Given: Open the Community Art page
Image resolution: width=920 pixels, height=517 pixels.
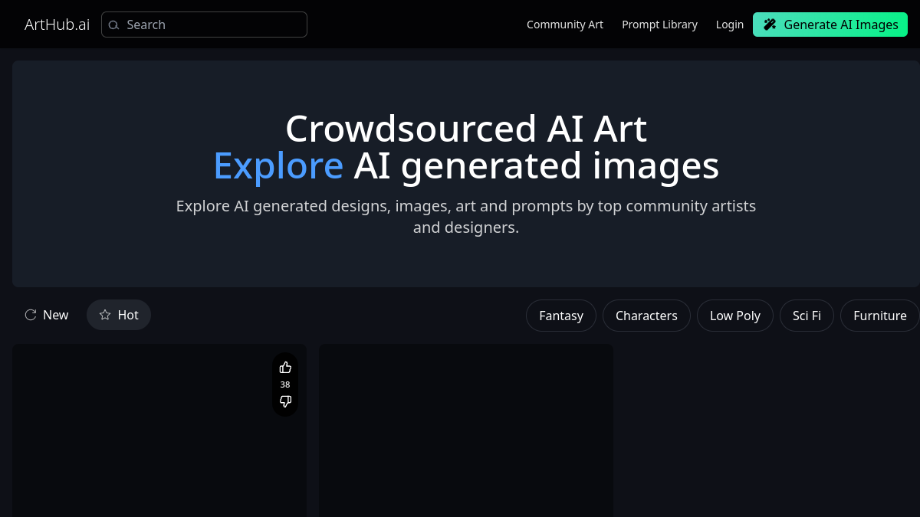Looking at the screenshot, I should pos(565,25).
